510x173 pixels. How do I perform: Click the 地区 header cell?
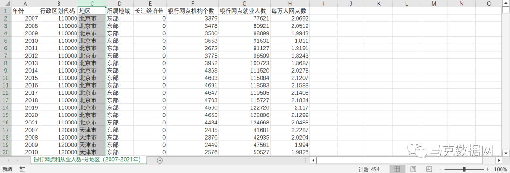92,11
